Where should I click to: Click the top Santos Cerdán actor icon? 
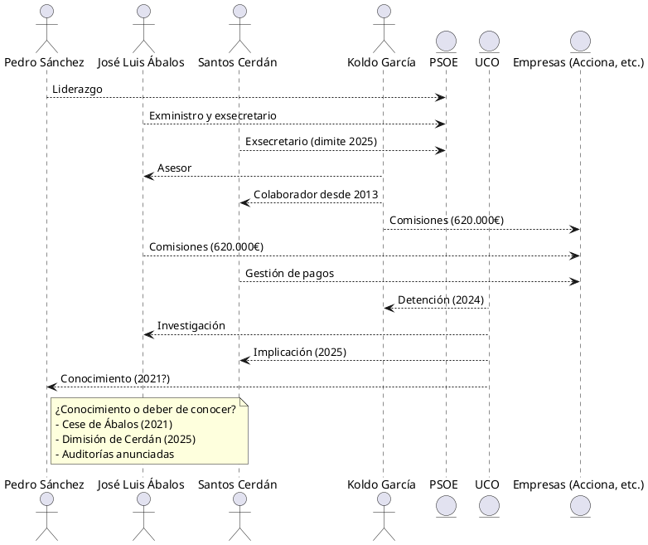pyautogui.click(x=239, y=27)
